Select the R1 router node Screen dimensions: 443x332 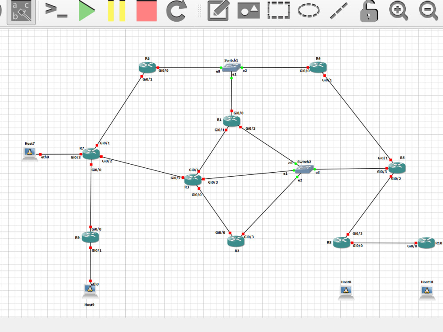click(x=232, y=120)
